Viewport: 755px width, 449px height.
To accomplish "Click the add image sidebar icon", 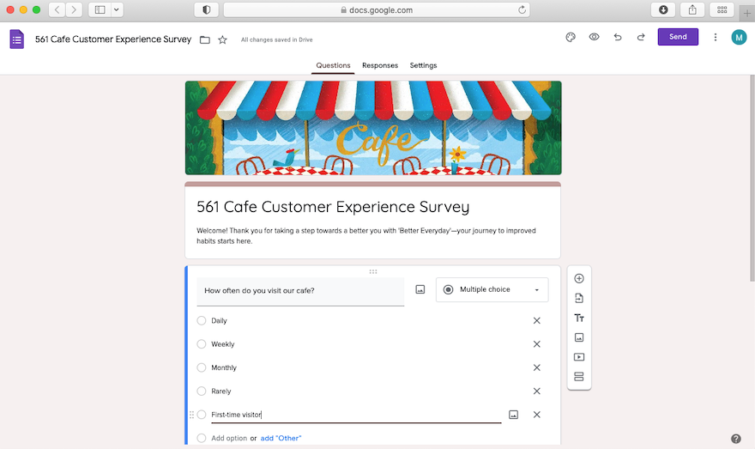I will point(579,337).
